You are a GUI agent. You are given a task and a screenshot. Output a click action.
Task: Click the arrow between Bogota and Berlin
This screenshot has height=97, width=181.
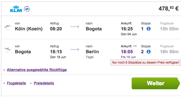(x=75, y=50)
